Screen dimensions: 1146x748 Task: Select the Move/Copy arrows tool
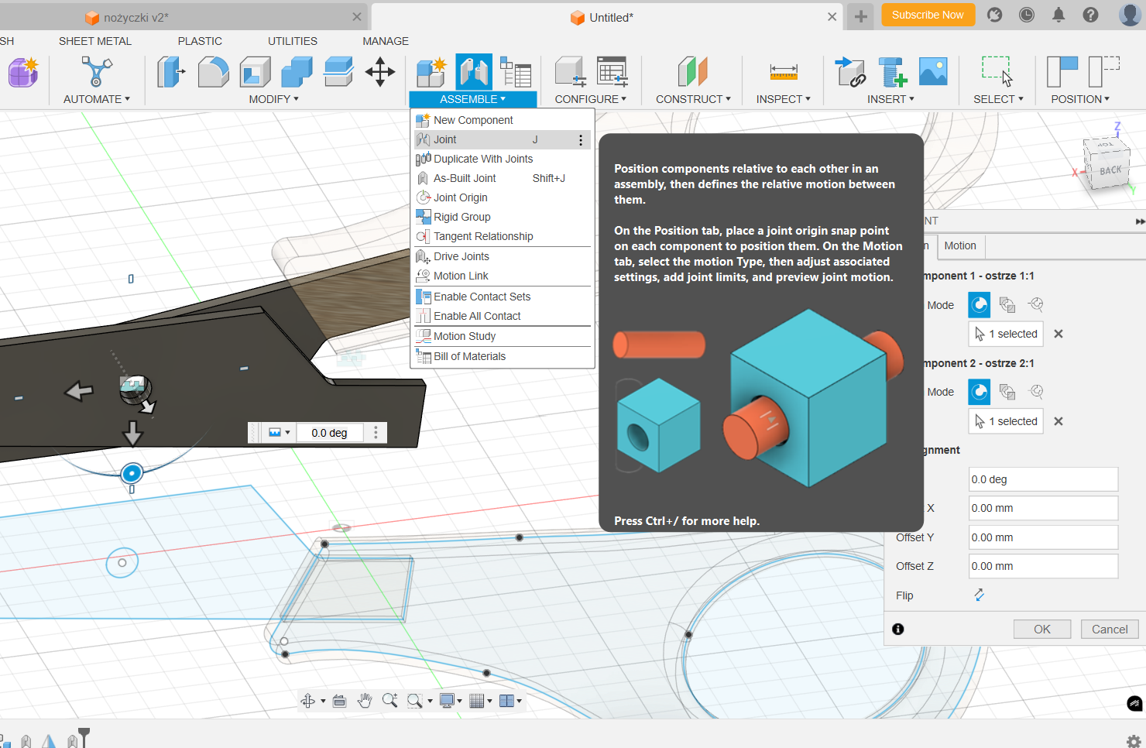pyautogui.click(x=380, y=72)
